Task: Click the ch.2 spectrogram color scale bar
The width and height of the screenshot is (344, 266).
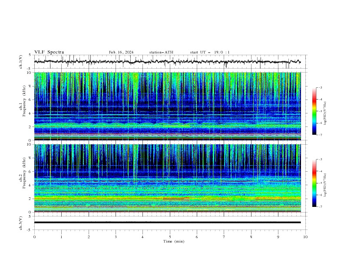Action: (x=314, y=183)
